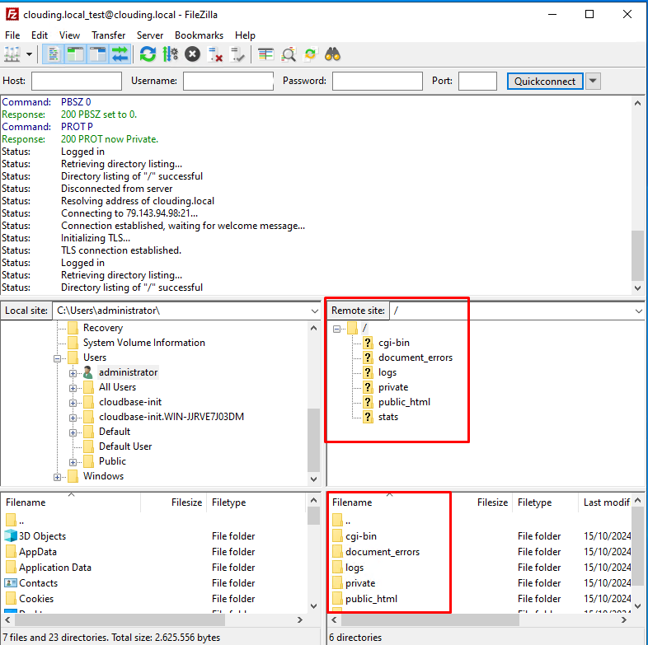Collapse the remote root folder node
648x645 pixels.
click(336, 330)
